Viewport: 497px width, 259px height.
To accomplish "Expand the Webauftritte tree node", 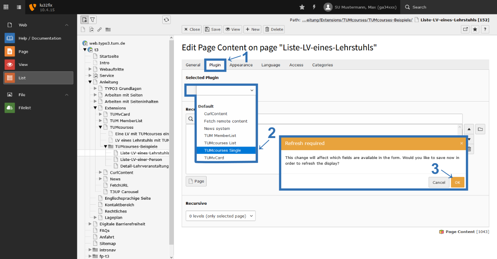I will 90,69.
